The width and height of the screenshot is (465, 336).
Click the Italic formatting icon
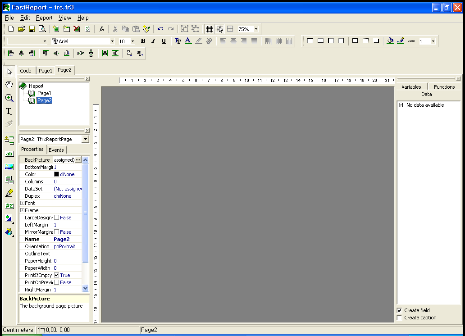coord(153,41)
